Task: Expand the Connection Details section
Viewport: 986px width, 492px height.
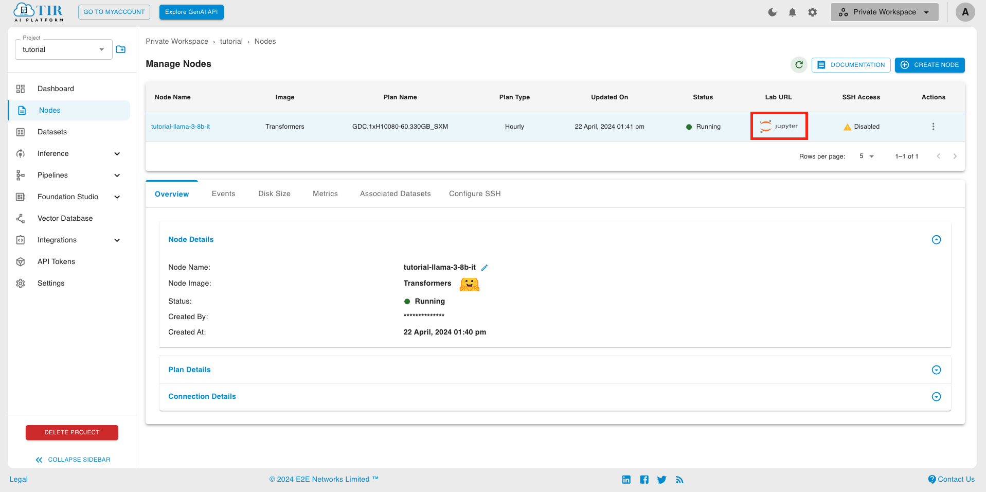Action: (936, 397)
